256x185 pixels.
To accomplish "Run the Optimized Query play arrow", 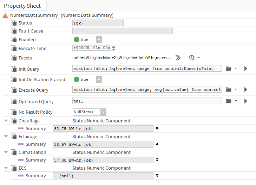I will coord(245,101).
